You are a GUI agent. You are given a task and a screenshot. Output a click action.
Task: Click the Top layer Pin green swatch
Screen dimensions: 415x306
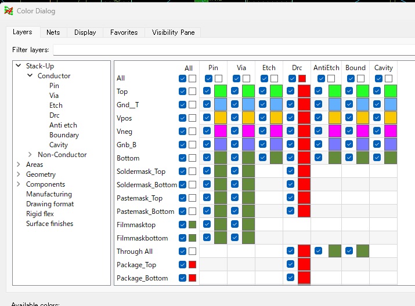pyautogui.click(x=221, y=91)
